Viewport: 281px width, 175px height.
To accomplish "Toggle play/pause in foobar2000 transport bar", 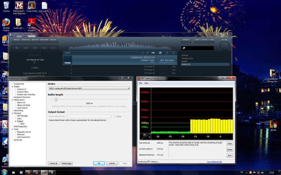I will 35,48.
